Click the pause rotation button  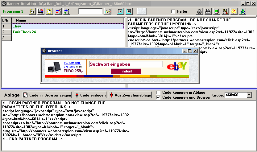point(129,11)
